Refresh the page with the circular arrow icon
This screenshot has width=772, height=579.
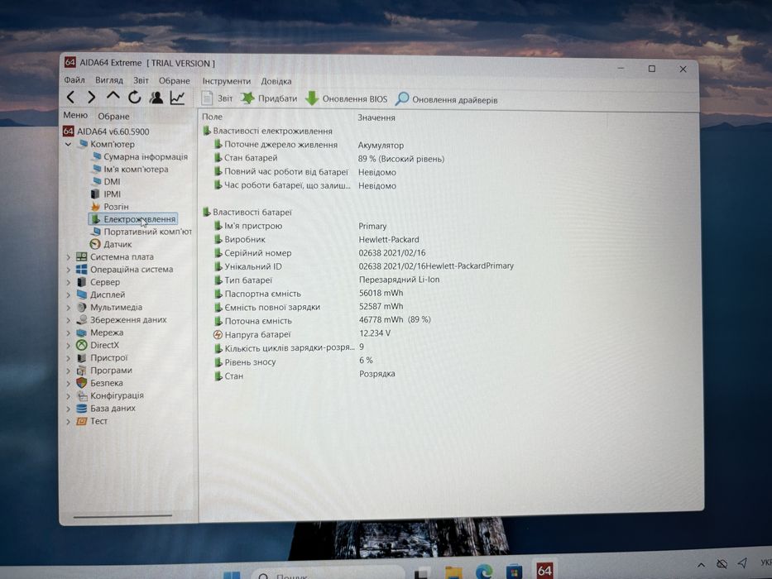click(134, 98)
